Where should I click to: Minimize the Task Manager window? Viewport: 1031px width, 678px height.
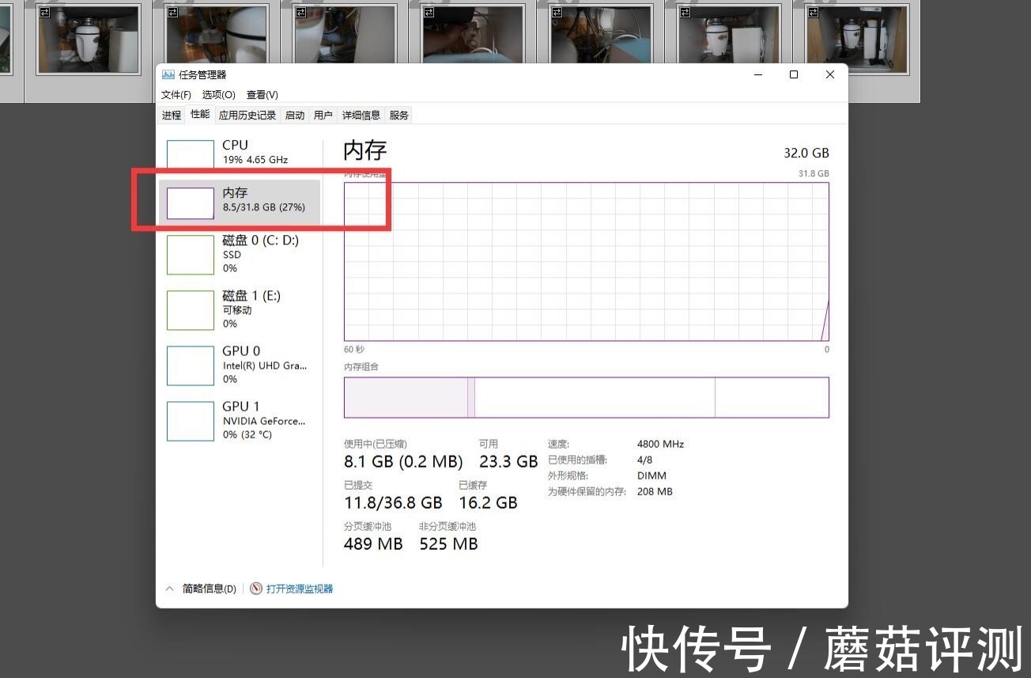point(758,74)
